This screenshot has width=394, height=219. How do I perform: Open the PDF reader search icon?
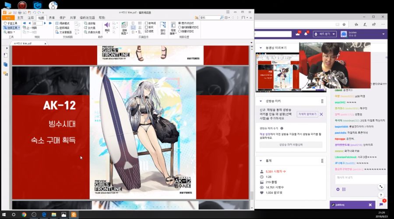pos(222,17)
